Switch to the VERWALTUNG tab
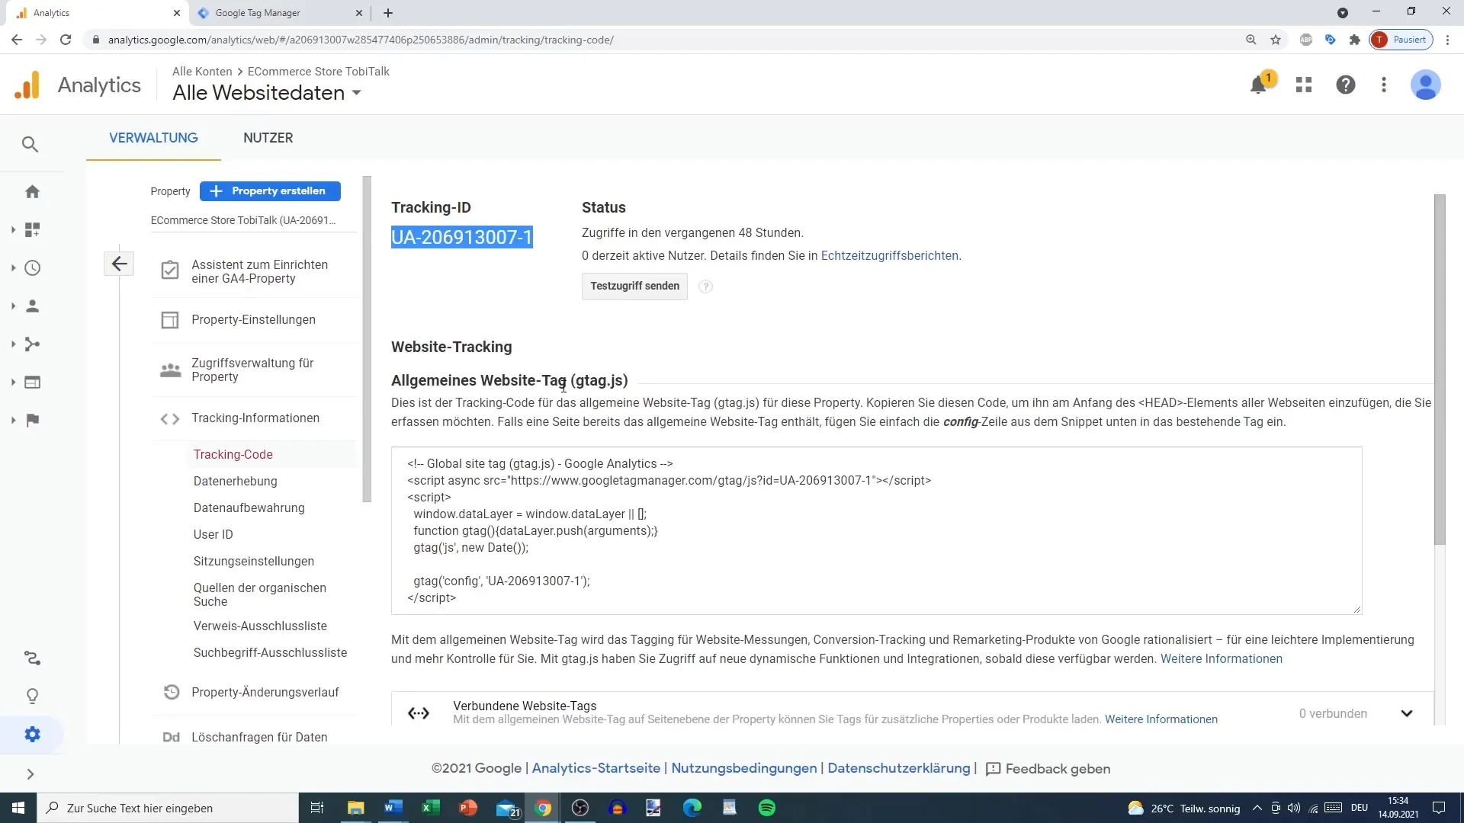1464x823 pixels. [153, 138]
